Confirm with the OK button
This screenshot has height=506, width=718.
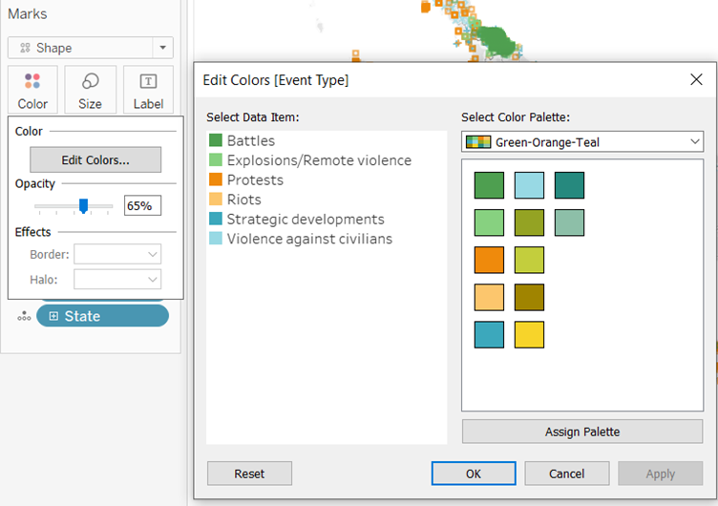pyautogui.click(x=474, y=474)
